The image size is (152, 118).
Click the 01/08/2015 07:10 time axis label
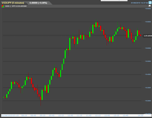pos(10,115)
